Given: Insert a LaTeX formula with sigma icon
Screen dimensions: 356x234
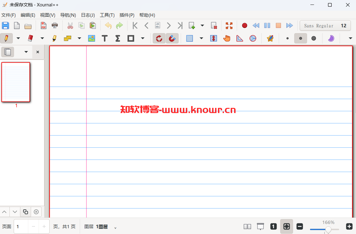Looking at the screenshot, I should (x=118, y=38).
